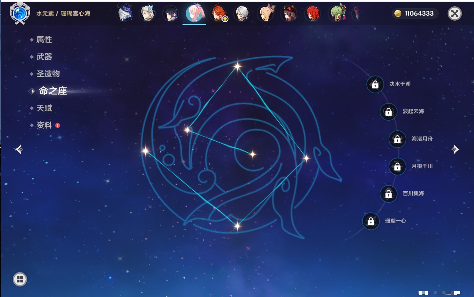Open the 属性 attributes menu
474x297 pixels.
point(44,40)
